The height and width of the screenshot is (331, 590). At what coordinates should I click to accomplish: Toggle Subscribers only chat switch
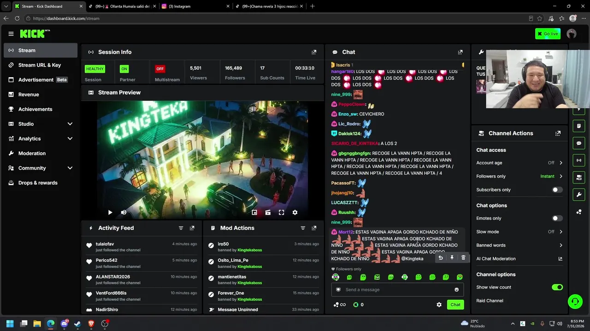tap(557, 190)
